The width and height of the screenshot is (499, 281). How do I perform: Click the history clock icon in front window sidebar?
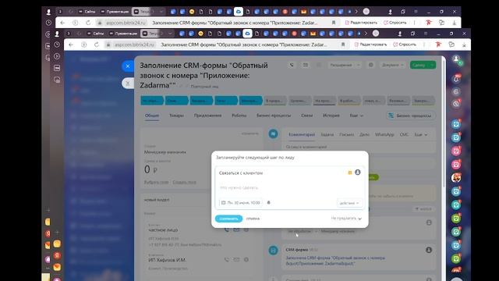pyautogui.click(x=57, y=44)
